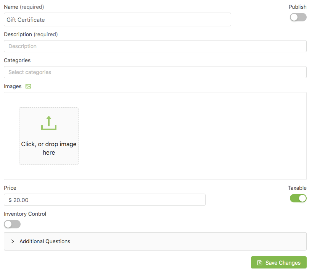This screenshot has height=270, width=312.
Task: Click the Categories field label
Action: tap(17, 60)
